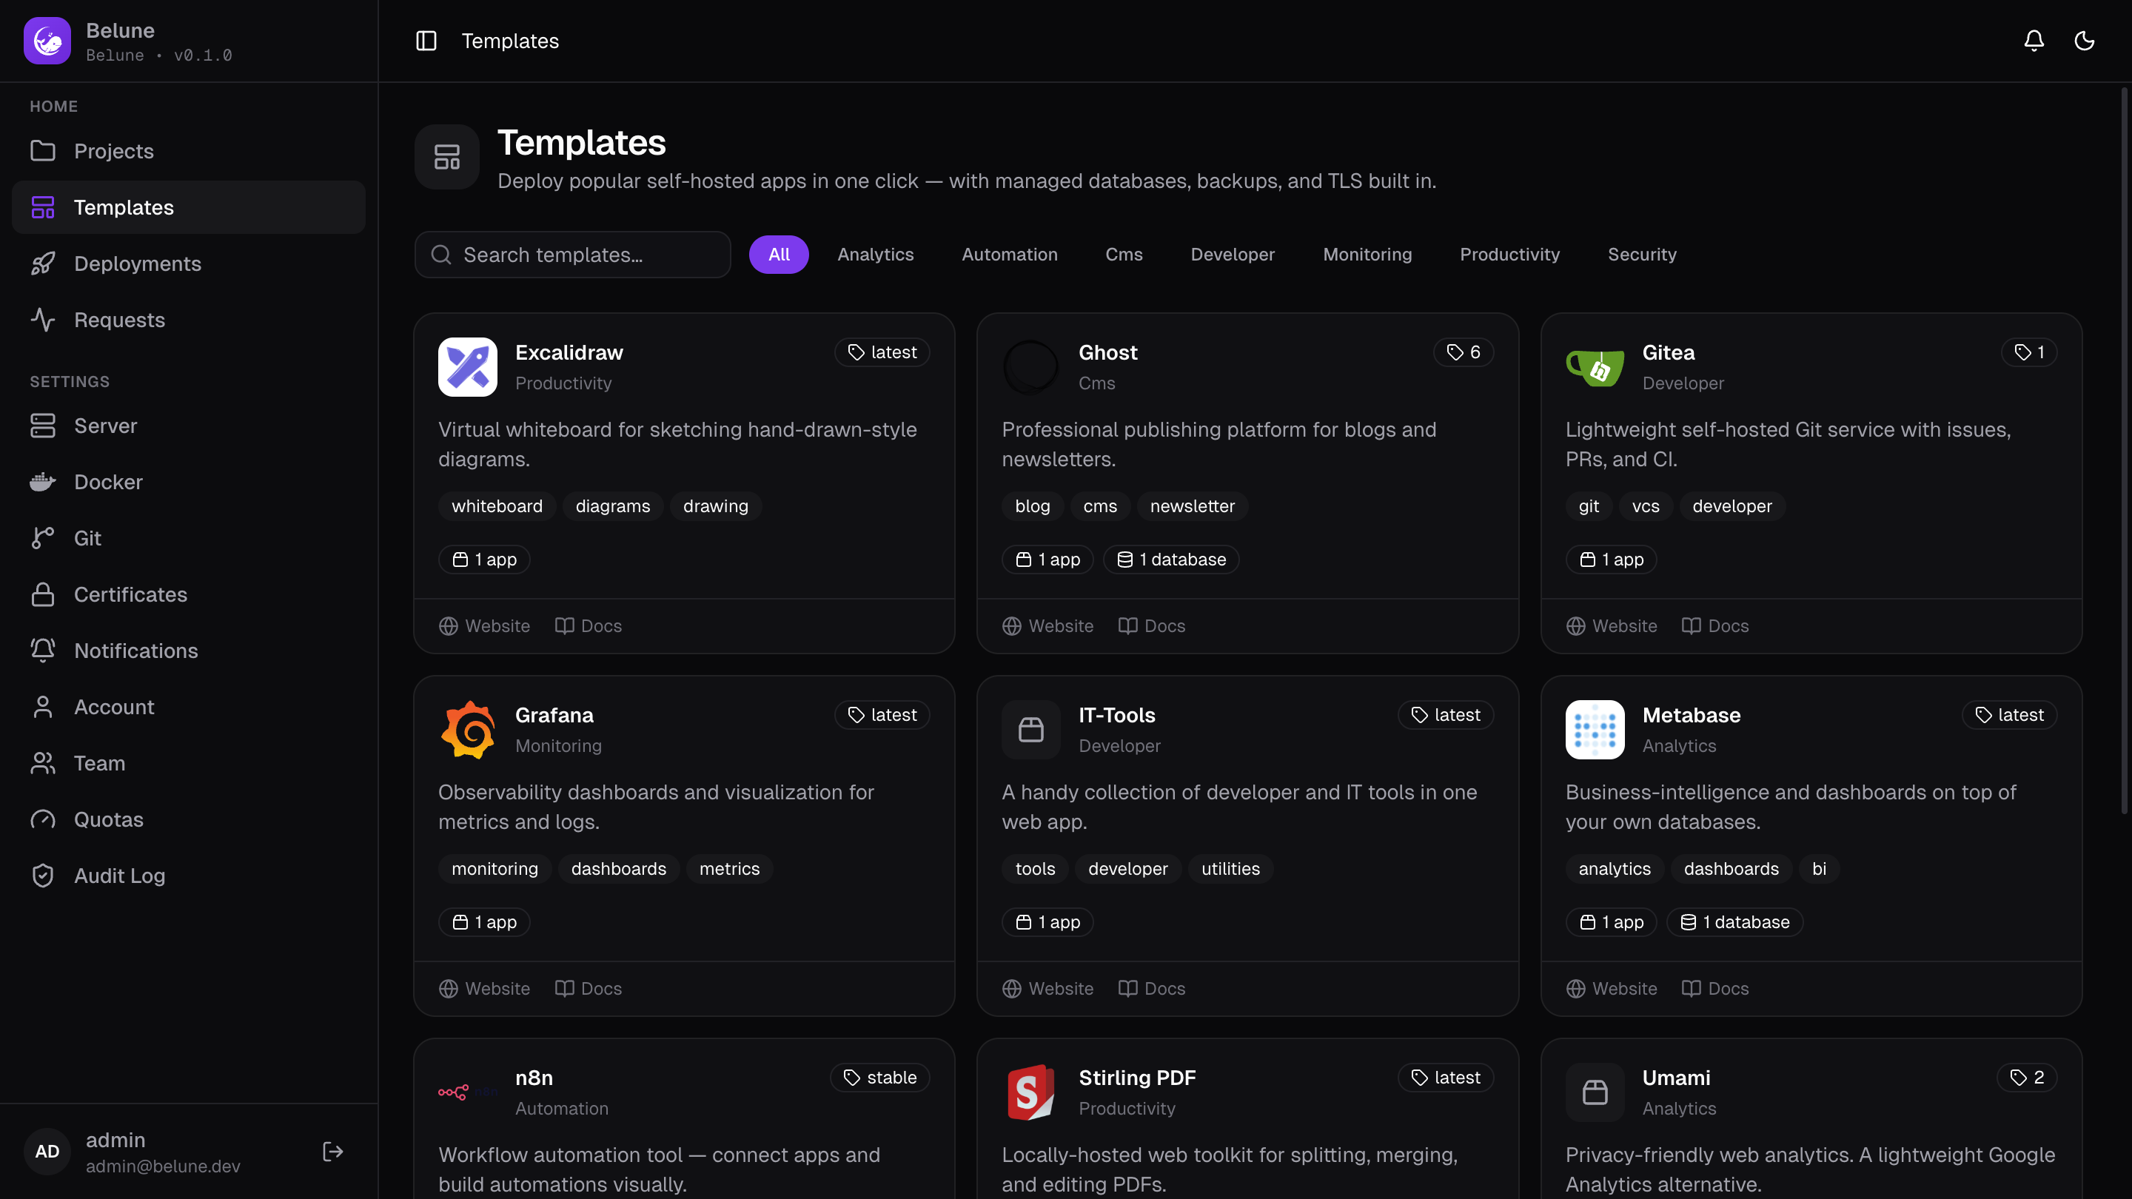Open Grafana Docs link
Image resolution: width=2132 pixels, height=1199 pixels.
(589, 989)
